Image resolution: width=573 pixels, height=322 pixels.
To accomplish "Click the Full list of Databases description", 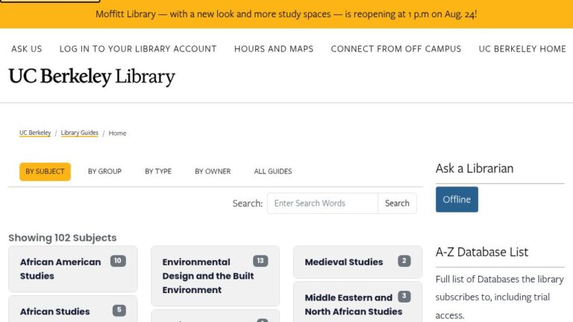I will point(500,297).
